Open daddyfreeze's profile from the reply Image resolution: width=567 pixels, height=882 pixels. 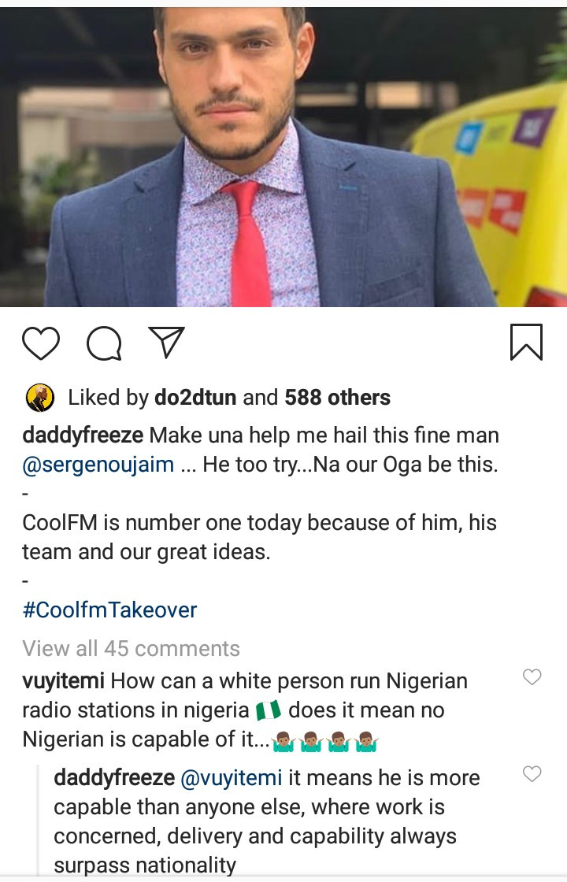point(113,778)
